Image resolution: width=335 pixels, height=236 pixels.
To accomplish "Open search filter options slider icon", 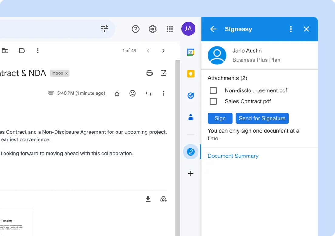I will tap(104, 29).
